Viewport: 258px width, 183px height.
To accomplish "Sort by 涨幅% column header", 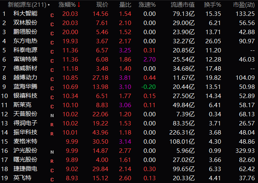I will [x=67, y=5].
